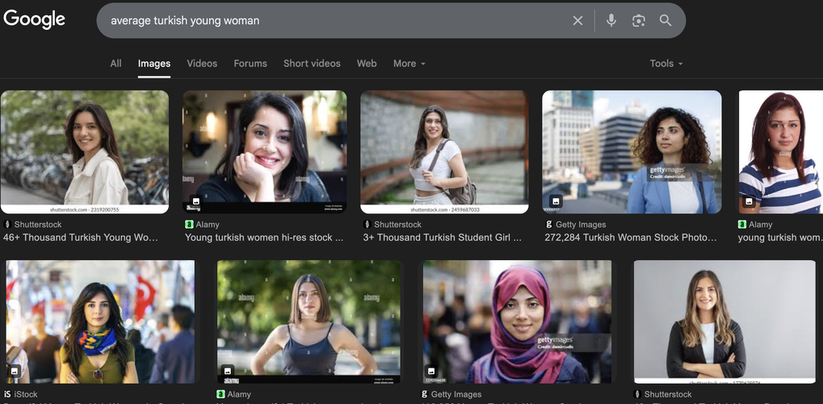The width and height of the screenshot is (823, 404).
Task: Open the Tools dropdown
Action: click(x=666, y=63)
